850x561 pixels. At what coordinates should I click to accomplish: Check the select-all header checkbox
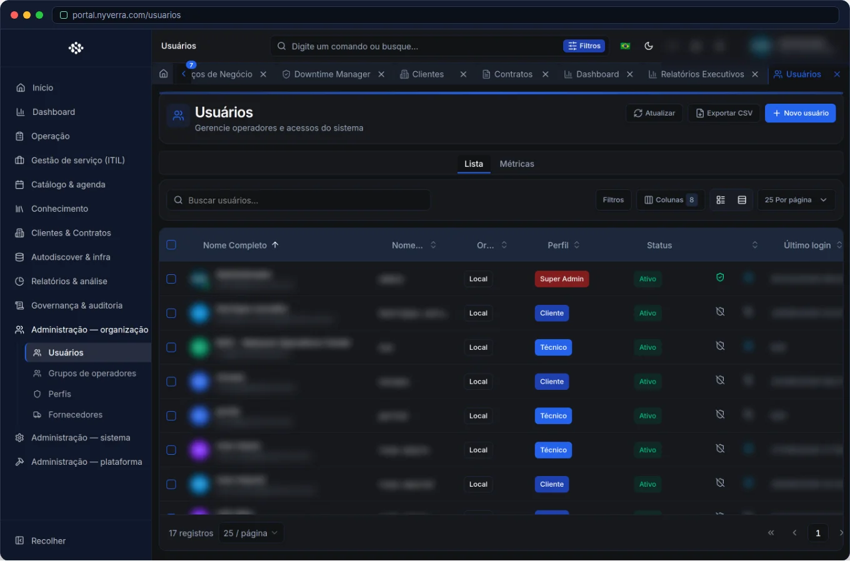coord(171,245)
